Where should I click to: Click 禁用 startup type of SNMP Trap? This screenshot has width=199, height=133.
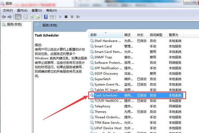(153, 57)
